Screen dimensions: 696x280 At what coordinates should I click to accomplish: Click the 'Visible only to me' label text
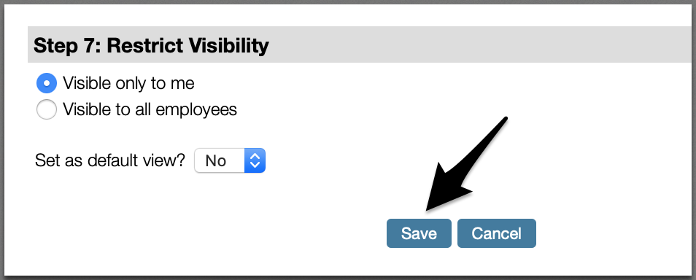(x=128, y=83)
